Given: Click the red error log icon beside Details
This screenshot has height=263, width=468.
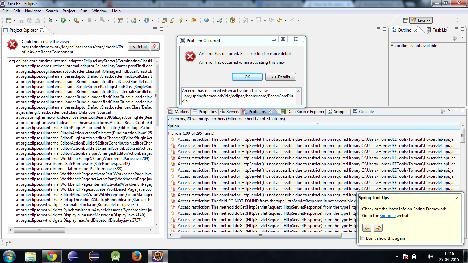Looking at the screenshot, I should (155, 47).
